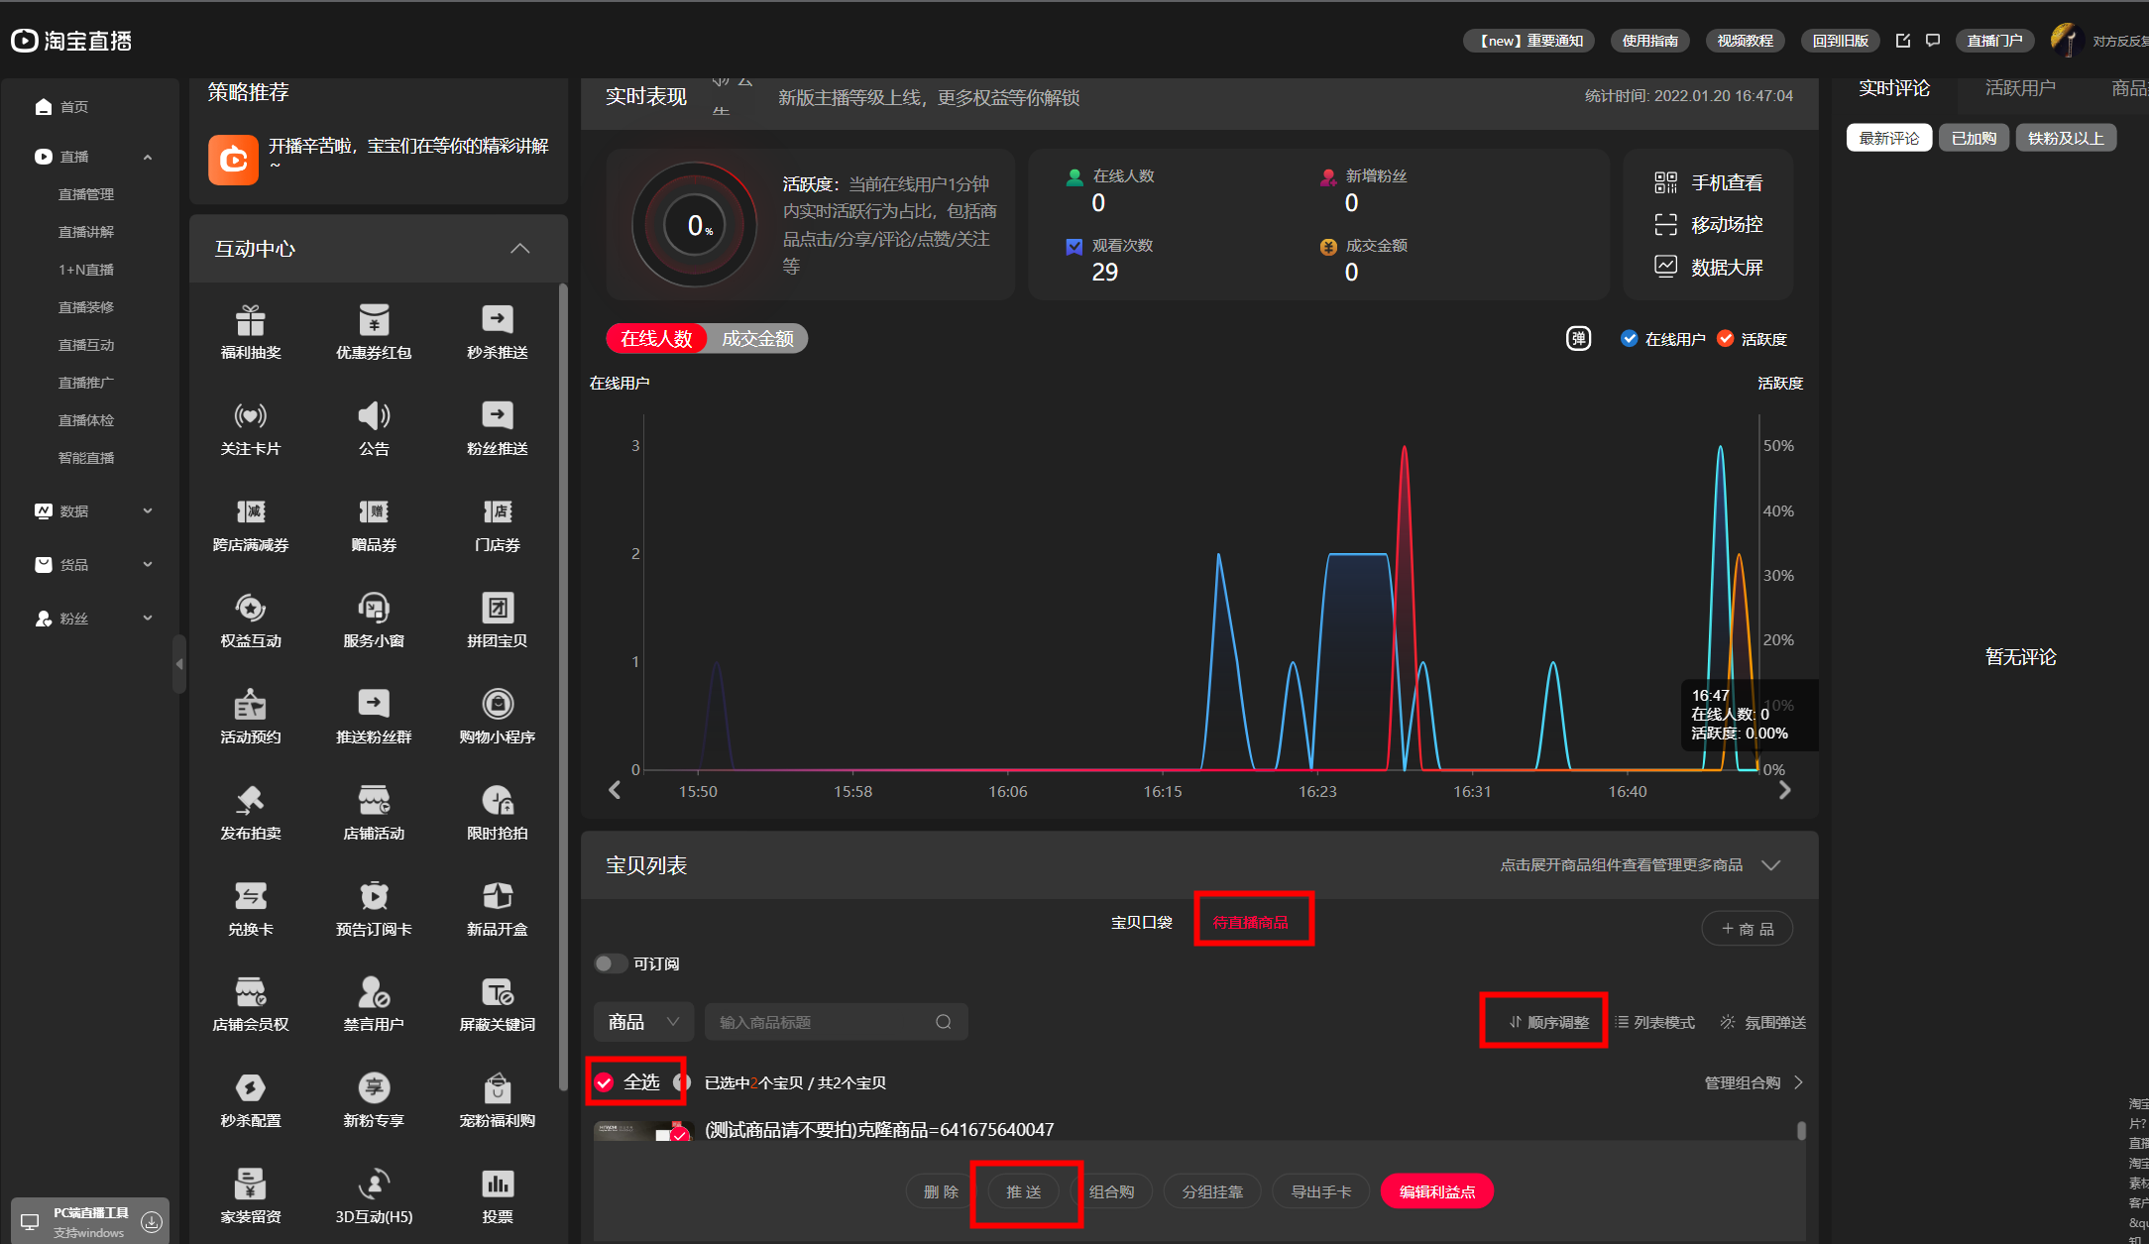The image size is (2149, 1244).
Task: Select the 禁言用户 mute user icon
Action: point(374,992)
